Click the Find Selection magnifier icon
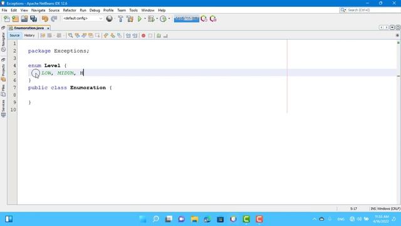Image resolution: width=401 pixels, height=226 pixels. (x=70, y=36)
